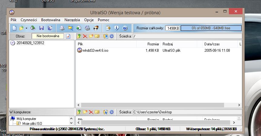Click the Compress ISO icon
This screenshot has height=136, width=261.
pos(71,28)
